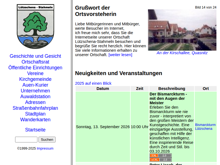220x165 pixels.
Task: Download the orange ICAL 2.0 badge
Action: [161, 155]
